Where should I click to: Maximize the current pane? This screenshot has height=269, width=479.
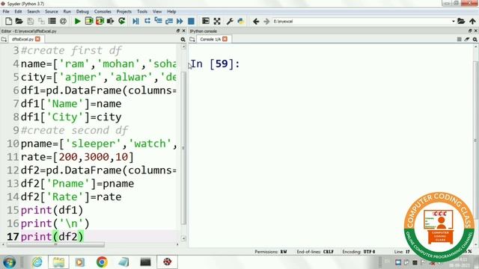pyautogui.click(x=206, y=22)
